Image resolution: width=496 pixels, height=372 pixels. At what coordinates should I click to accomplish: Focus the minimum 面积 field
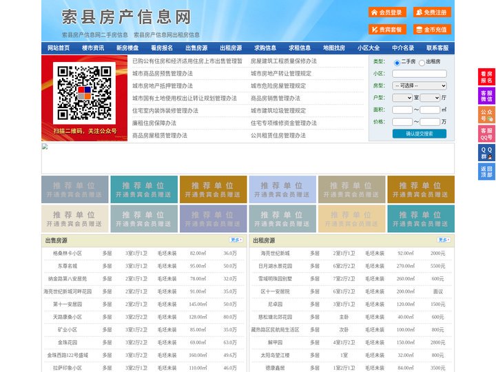[x=402, y=110]
